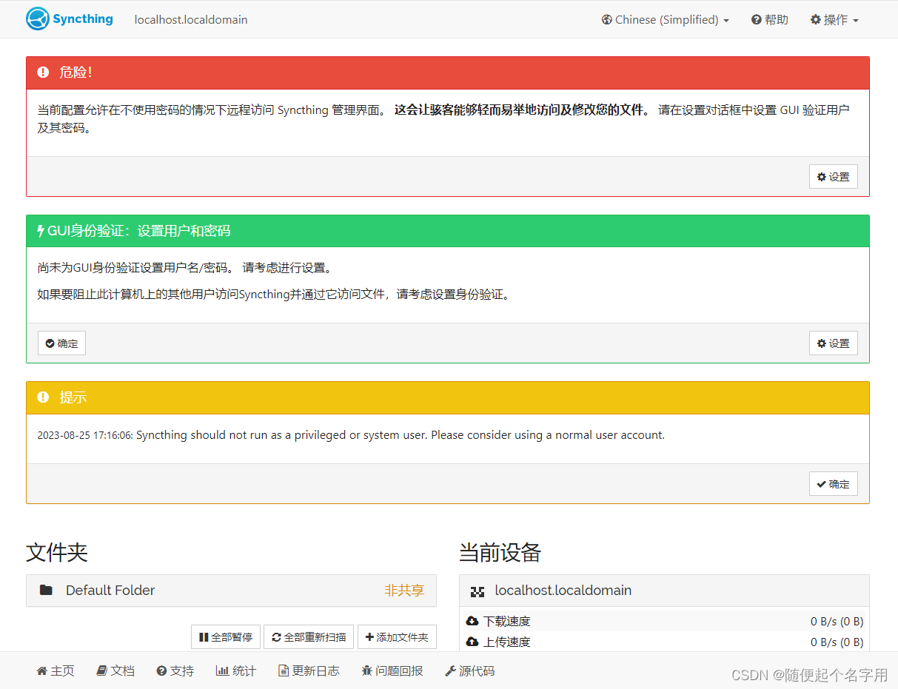Click the 非共享 status label
Viewport: 898px width, 689px height.
(x=404, y=591)
